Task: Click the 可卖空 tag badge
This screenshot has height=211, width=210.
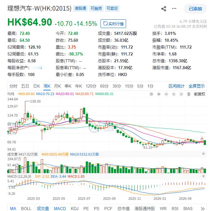Action: pos(112,8)
